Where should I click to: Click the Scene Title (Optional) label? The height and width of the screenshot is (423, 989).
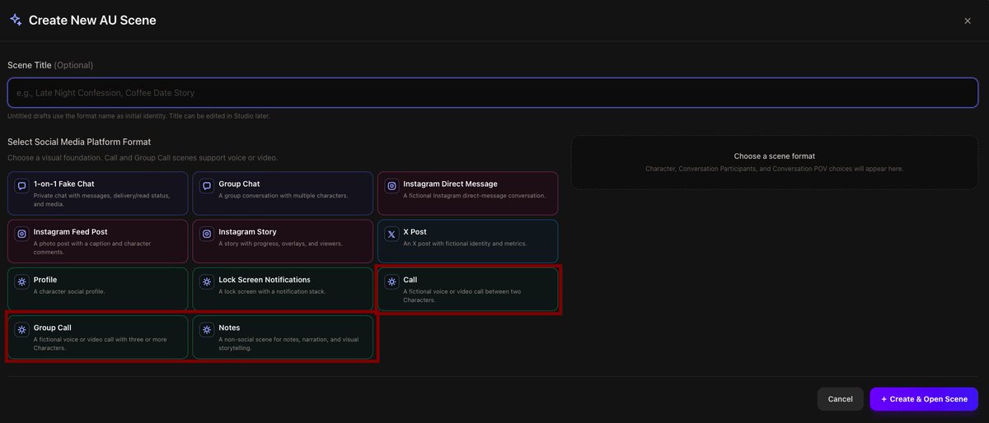50,65
